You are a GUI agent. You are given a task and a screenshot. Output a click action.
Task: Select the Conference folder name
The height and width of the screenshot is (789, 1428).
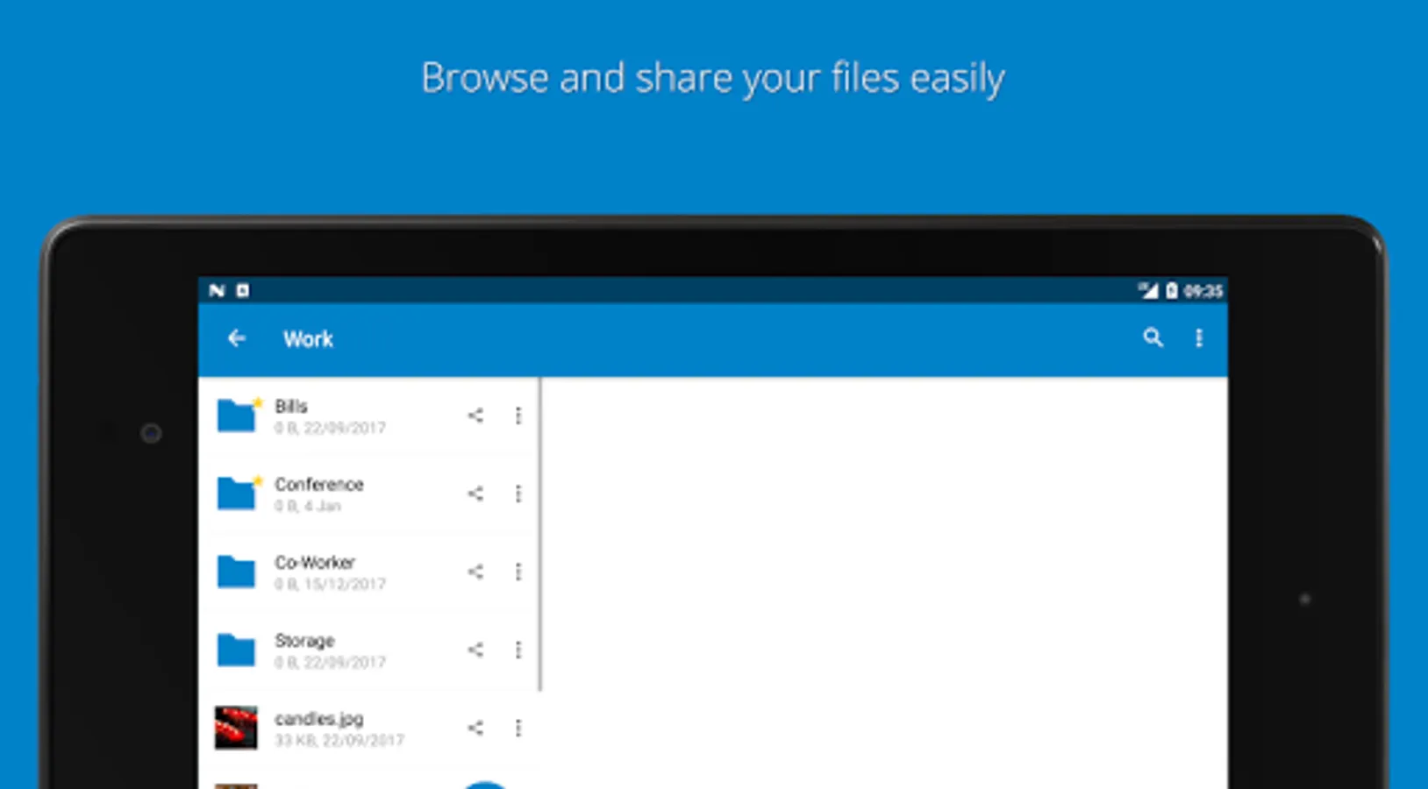319,485
